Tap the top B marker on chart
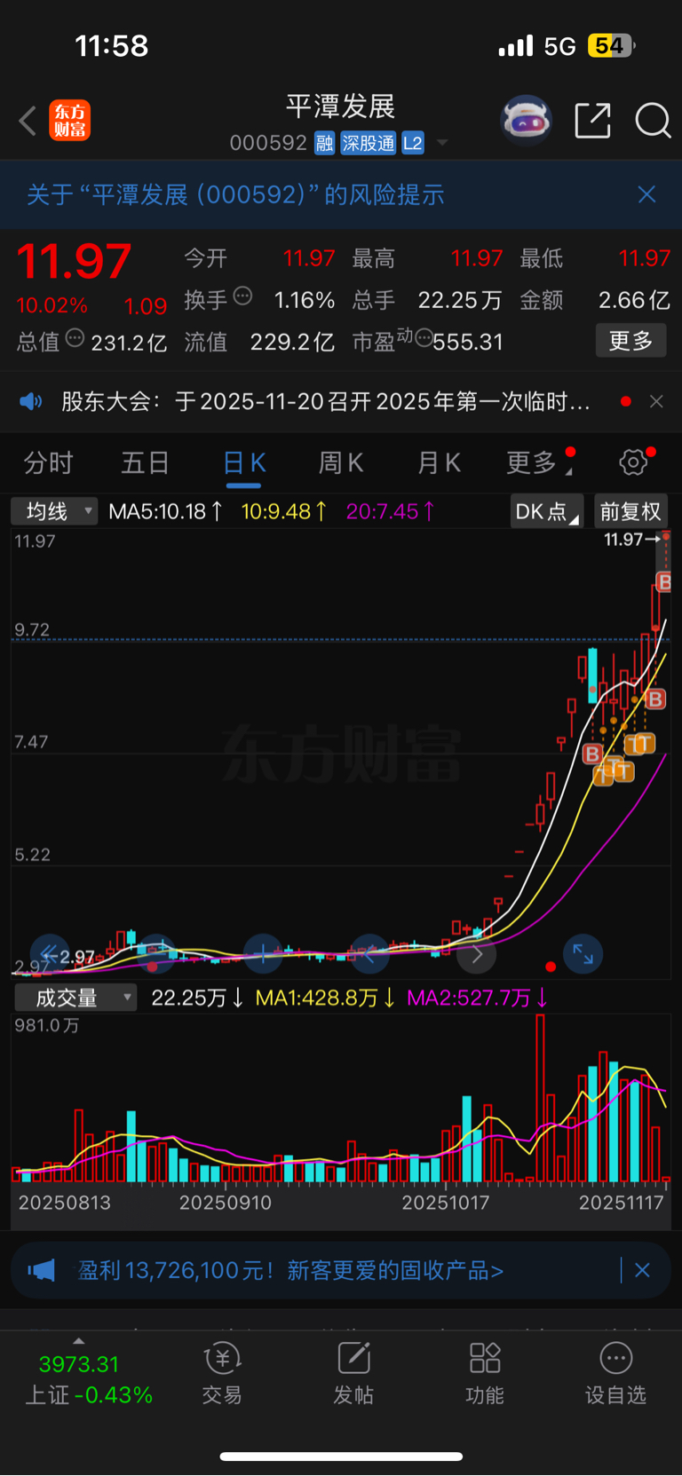The height and width of the screenshot is (1476, 682). 663,581
